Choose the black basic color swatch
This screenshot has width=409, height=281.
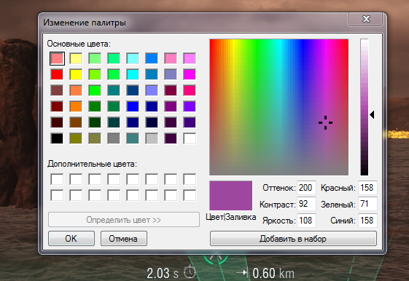[57, 138]
